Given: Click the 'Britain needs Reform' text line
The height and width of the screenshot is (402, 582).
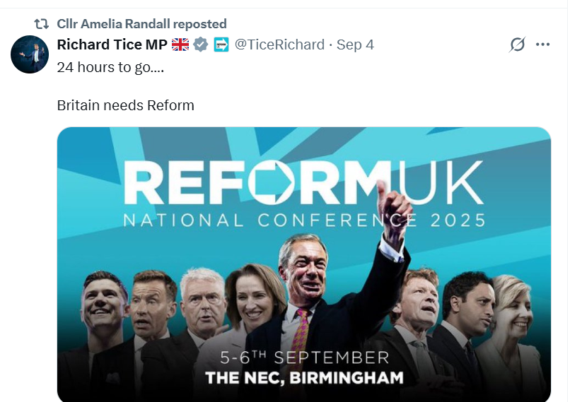Looking at the screenshot, I should pyautogui.click(x=125, y=106).
